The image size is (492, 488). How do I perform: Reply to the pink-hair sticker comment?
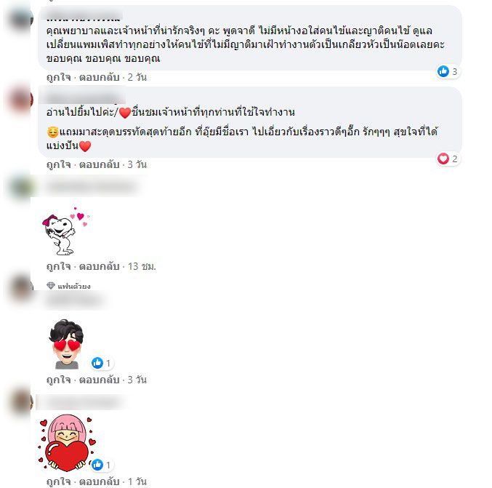pyautogui.click(x=99, y=481)
